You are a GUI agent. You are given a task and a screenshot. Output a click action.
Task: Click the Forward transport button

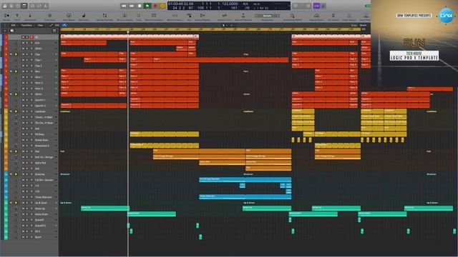[x=132, y=6]
